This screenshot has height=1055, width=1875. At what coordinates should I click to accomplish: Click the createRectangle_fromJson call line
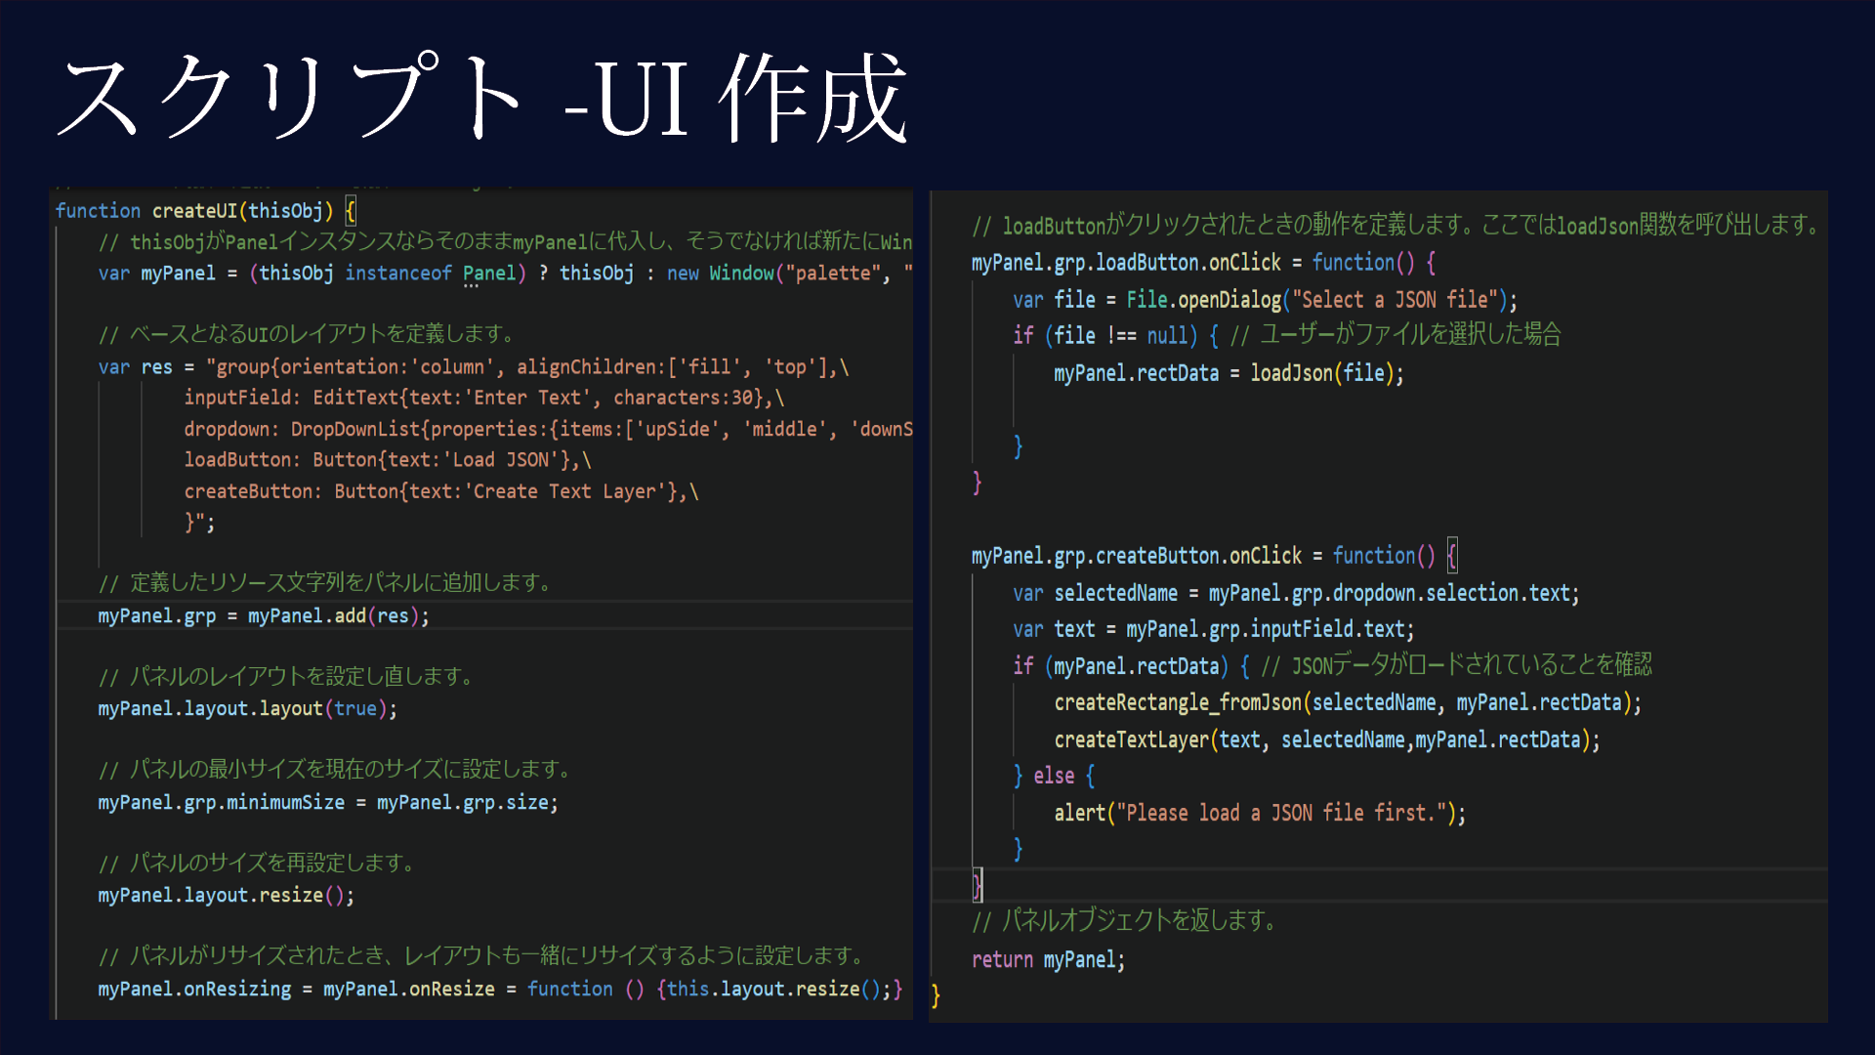pos(1347,702)
